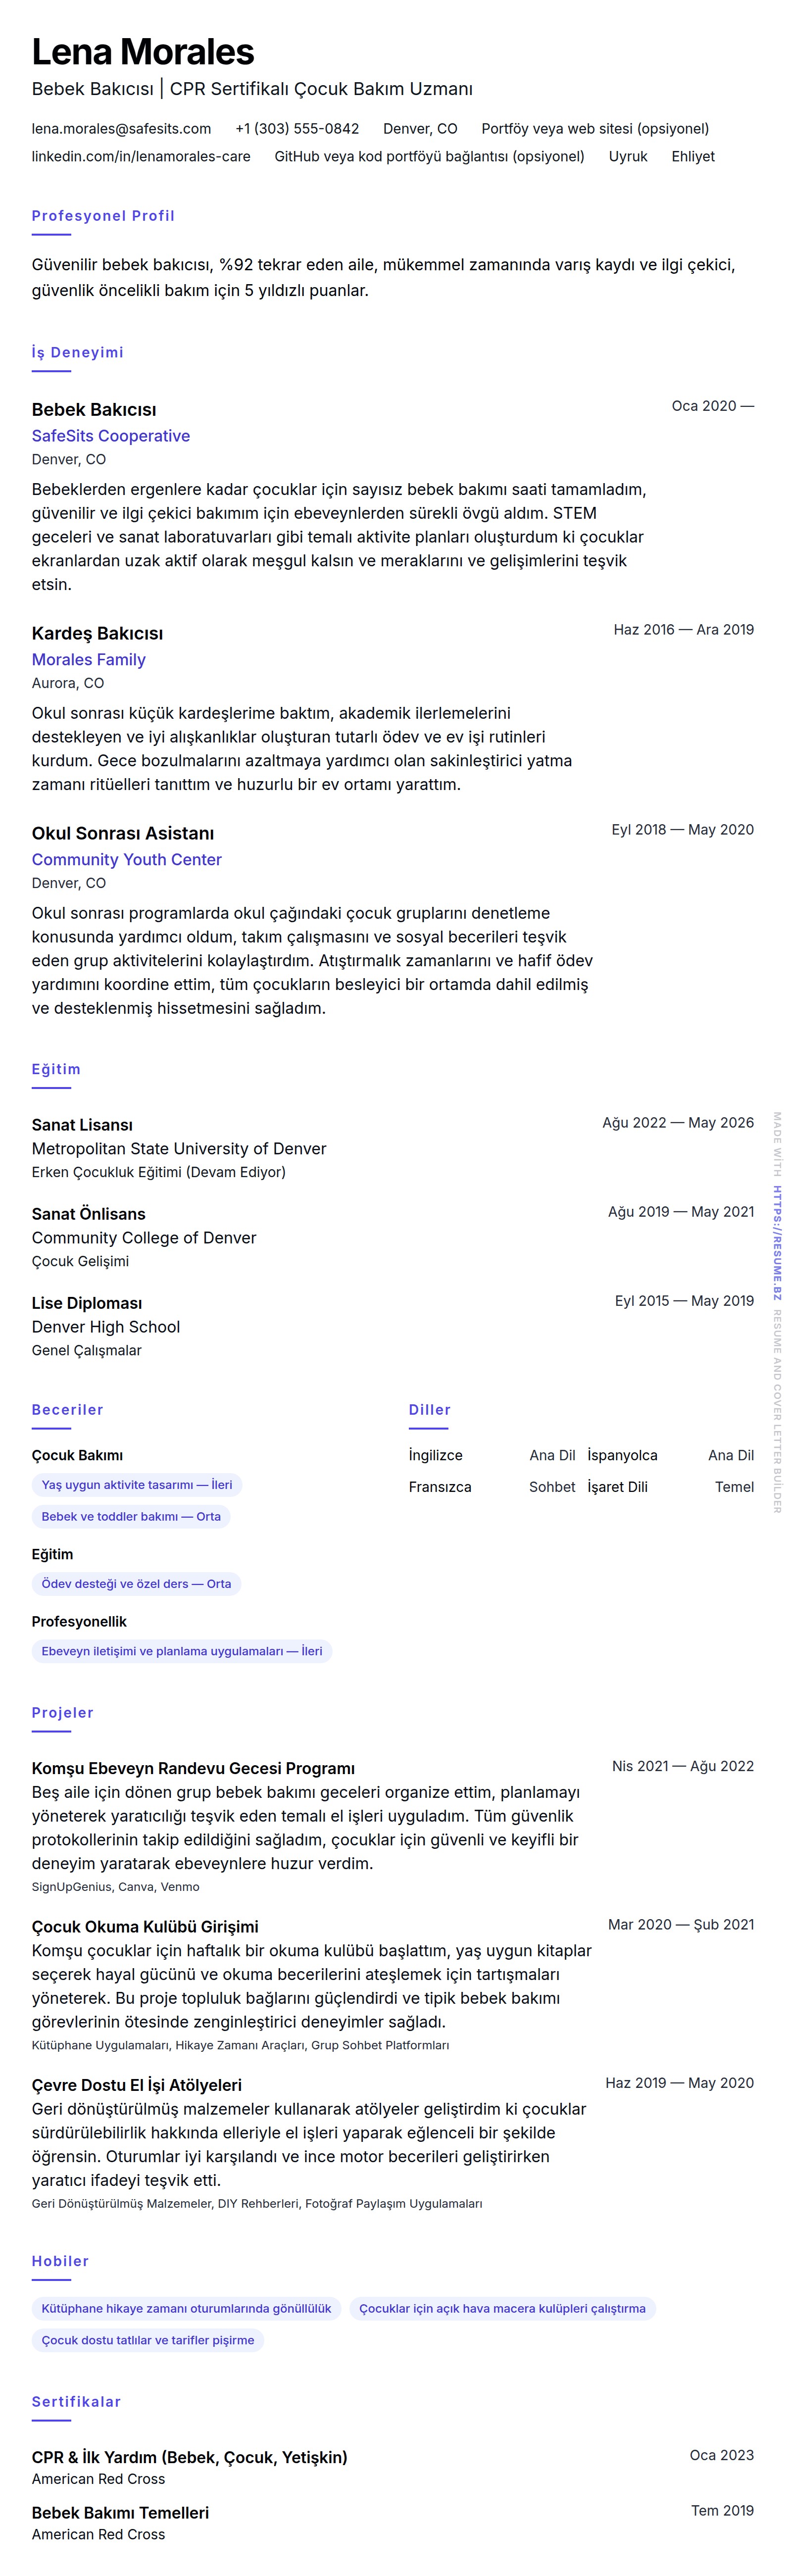Click the 'Kütüphane hikaye zamanı' hobby tag
The width and height of the screenshot is (786, 2576).
[x=186, y=2309]
